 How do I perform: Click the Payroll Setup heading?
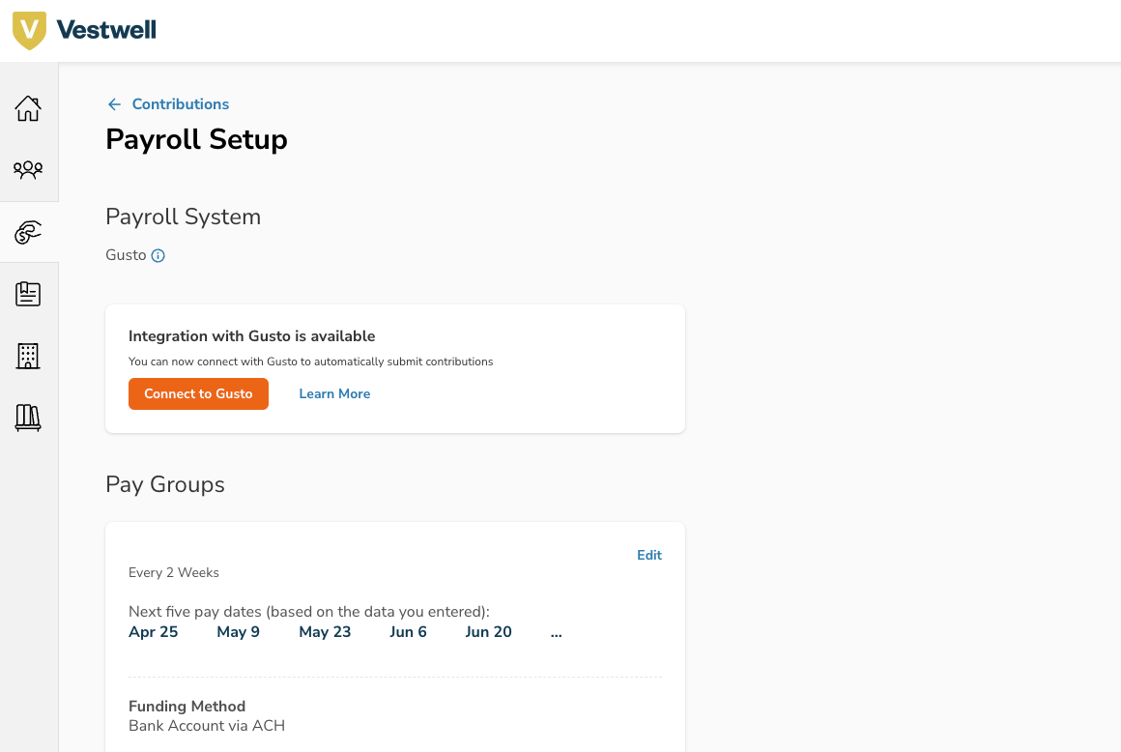(196, 139)
